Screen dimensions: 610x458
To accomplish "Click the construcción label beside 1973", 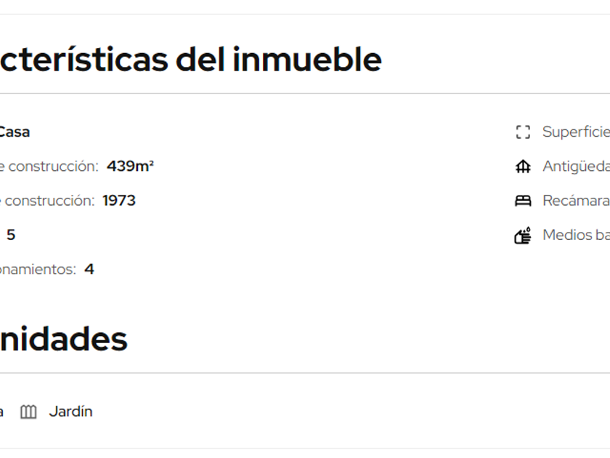I will pyautogui.click(x=47, y=201).
